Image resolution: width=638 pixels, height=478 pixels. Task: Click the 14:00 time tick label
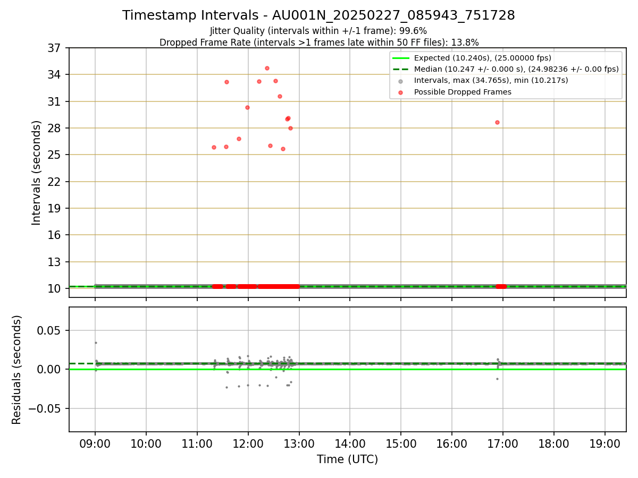[x=350, y=444]
